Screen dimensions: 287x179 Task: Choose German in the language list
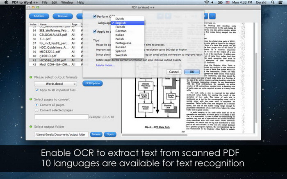tap(128, 31)
